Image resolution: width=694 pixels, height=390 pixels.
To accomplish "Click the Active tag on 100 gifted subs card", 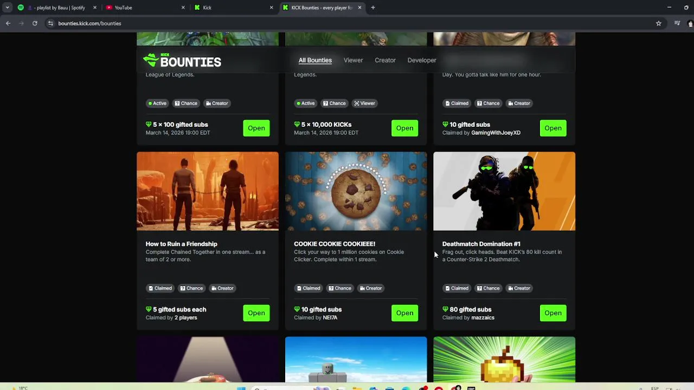I will coord(158,103).
